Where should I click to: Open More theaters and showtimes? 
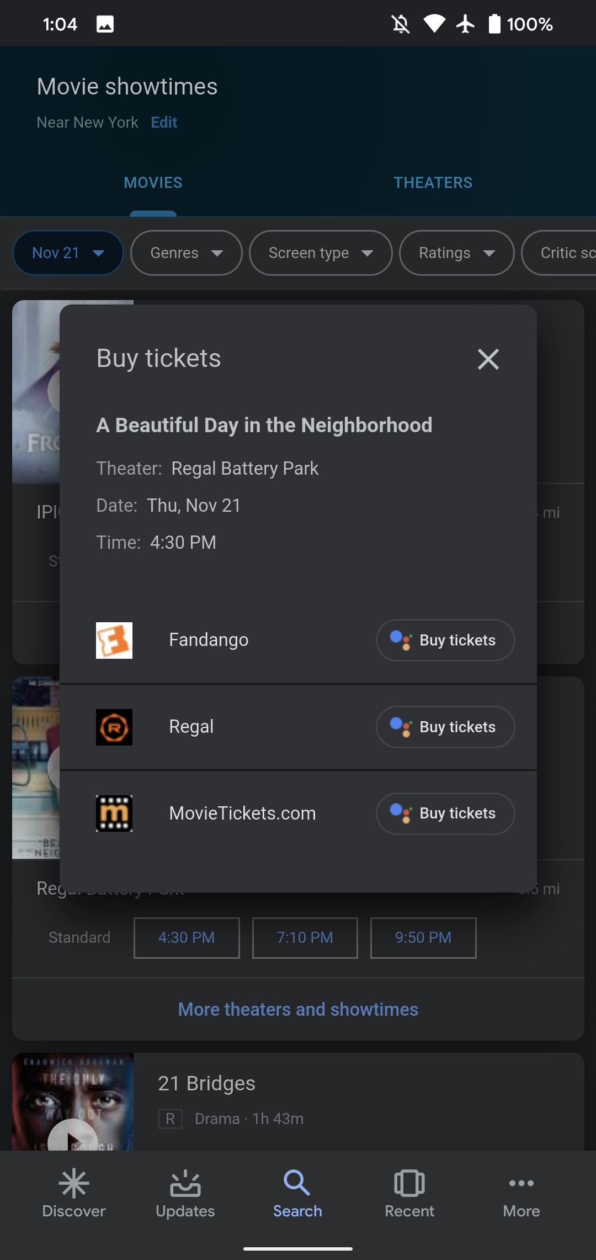click(297, 1009)
